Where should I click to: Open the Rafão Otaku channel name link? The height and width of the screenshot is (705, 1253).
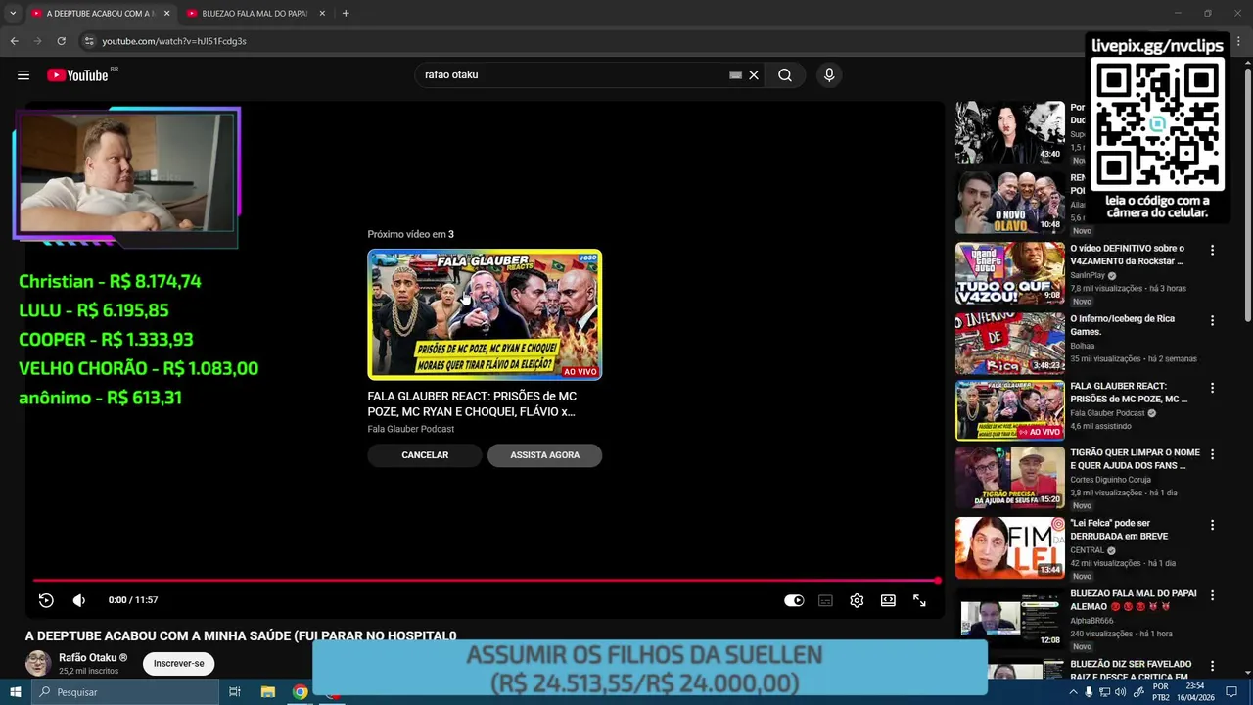tap(93, 658)
